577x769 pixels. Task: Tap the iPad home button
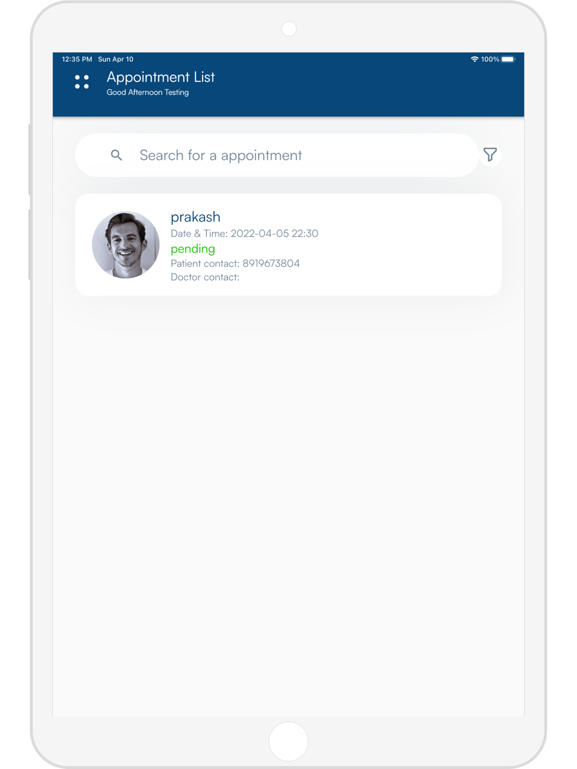point(288,741)
